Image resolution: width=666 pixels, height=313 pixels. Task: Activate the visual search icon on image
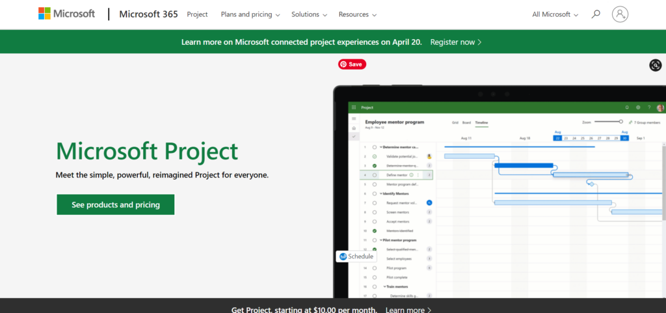656,65
